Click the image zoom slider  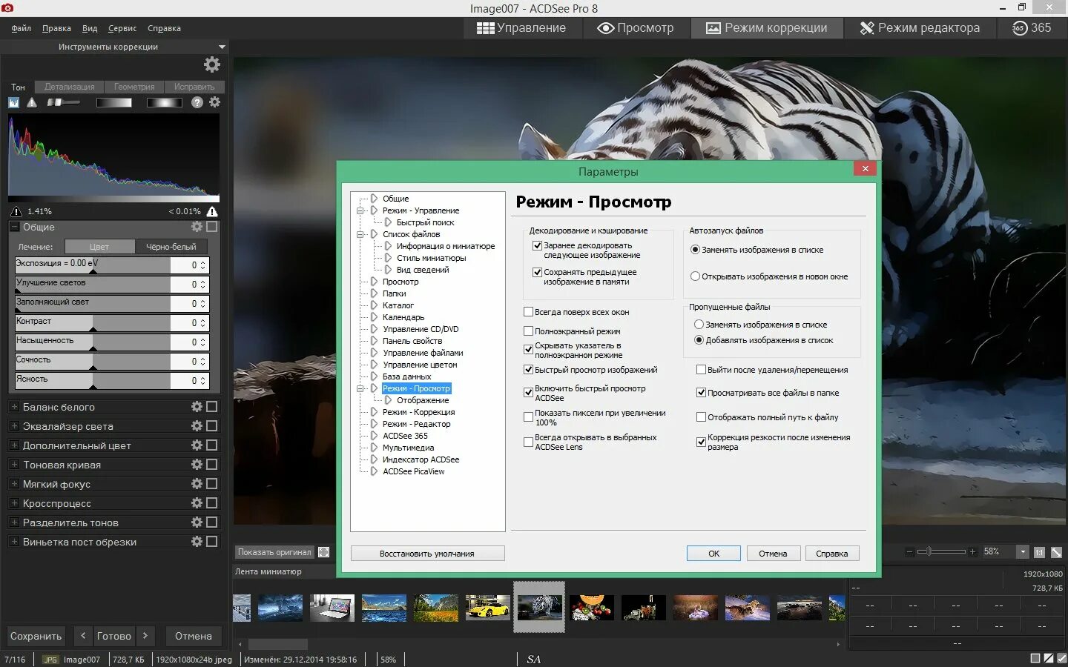point(941,552)
